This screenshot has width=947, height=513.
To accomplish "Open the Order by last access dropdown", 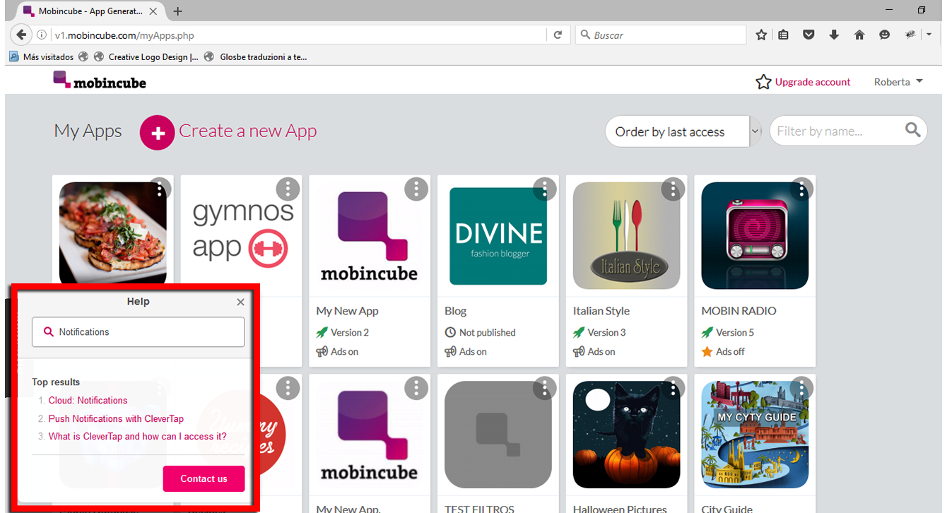I will [x=683, y=131].
